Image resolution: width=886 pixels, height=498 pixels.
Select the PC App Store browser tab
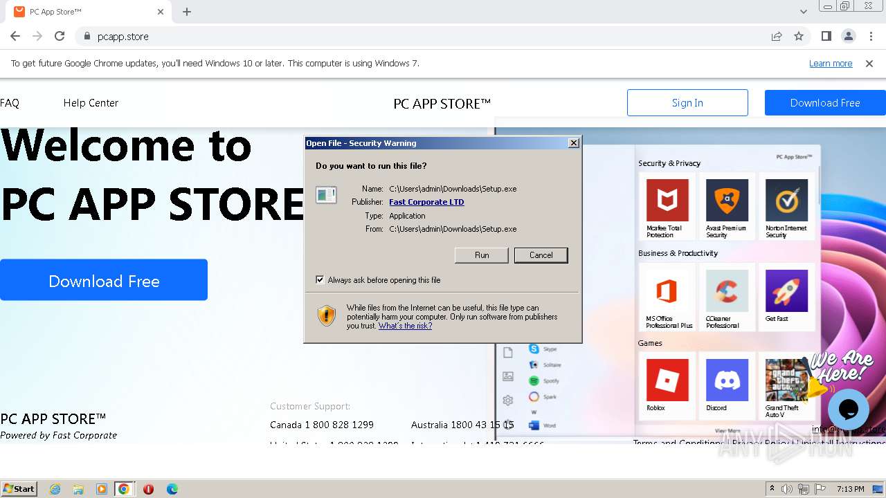click(x=89, y=12)
